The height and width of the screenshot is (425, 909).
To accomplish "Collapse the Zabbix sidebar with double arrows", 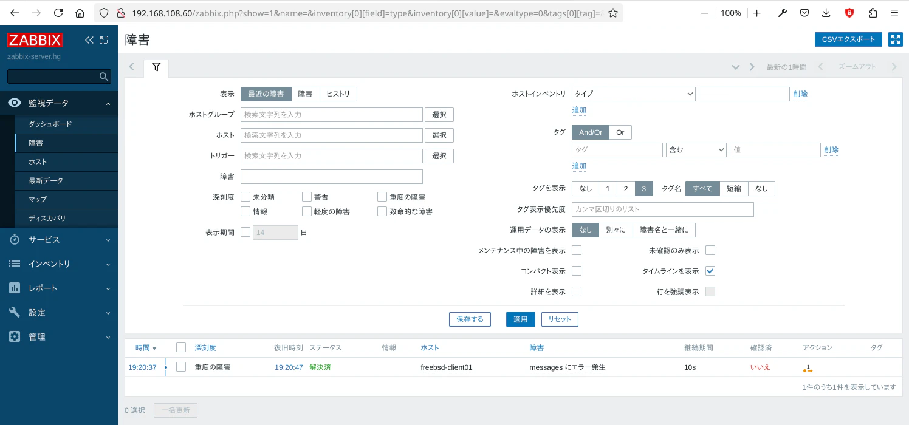I will tap(89, 40).
